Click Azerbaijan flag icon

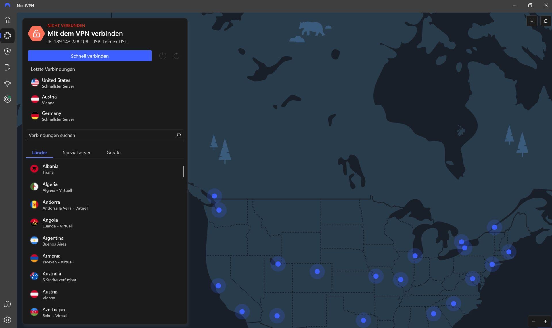[34, 312]
